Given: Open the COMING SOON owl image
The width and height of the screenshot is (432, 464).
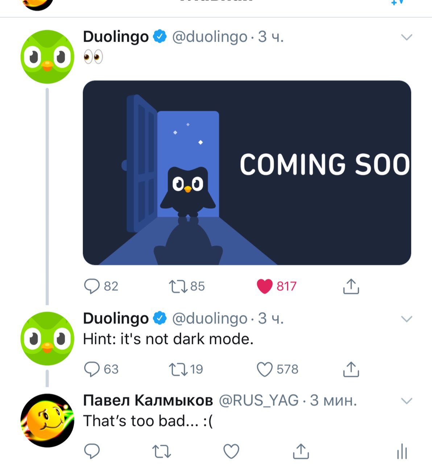Looking at the screenshot, I should tap(247, 173).
